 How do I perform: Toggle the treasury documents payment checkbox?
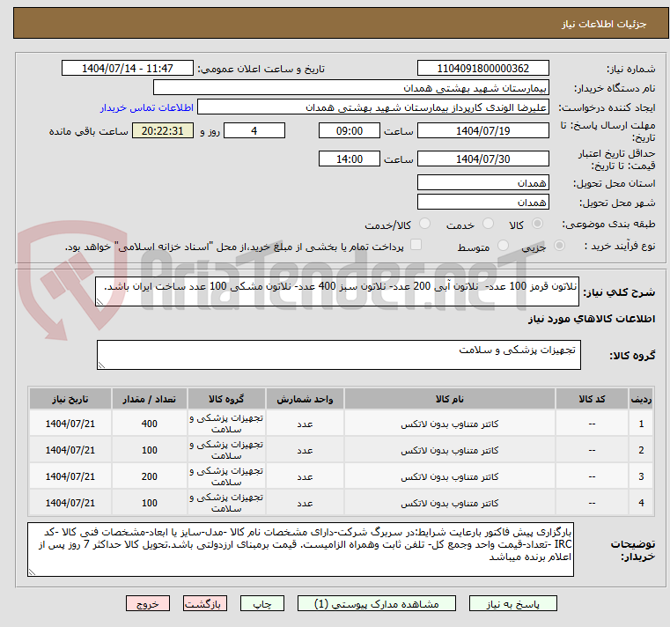click(416, 246)
